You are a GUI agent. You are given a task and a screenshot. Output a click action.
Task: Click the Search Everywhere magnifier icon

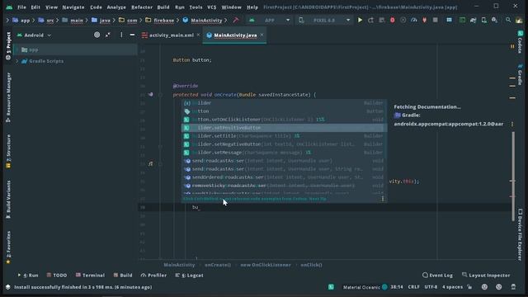508,20
